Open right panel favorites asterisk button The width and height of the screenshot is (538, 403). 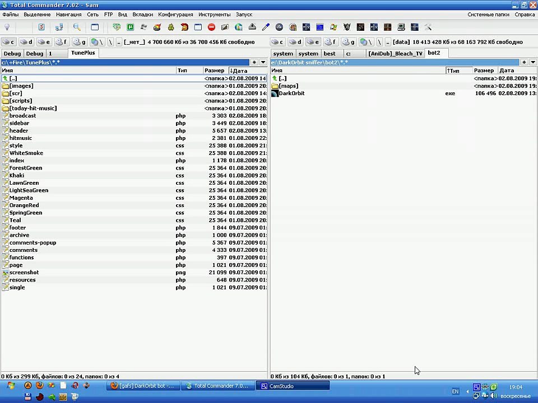point(524,62)
